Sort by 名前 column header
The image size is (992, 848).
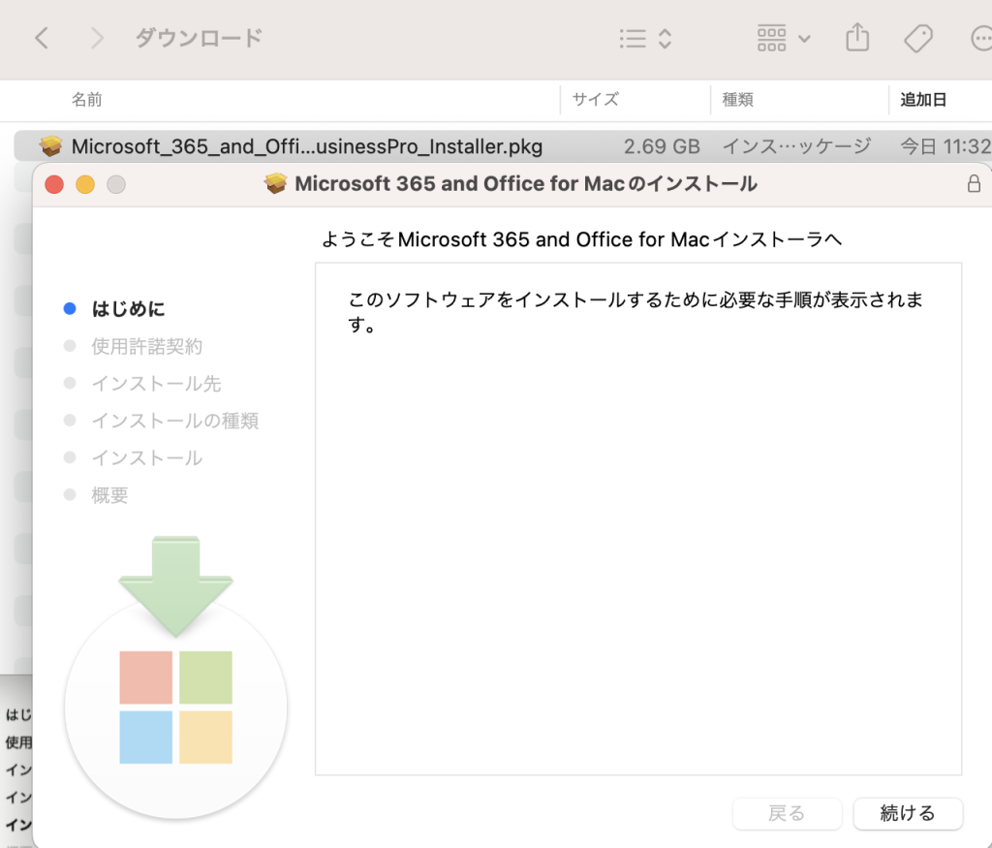[x=86, y=99]
